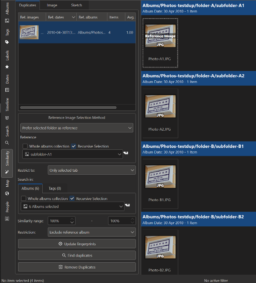
Task: Clear selection icon beside subfolder-A1 dropdown
Action: (x=126, y=153)
